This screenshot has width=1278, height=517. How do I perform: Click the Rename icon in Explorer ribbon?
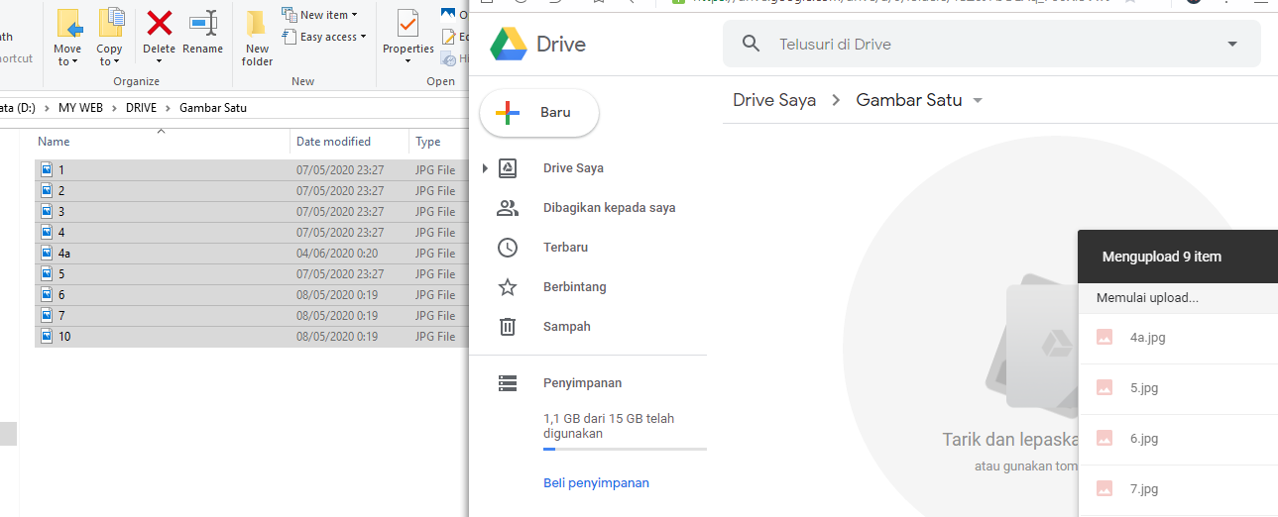click(x=203, y=23)
